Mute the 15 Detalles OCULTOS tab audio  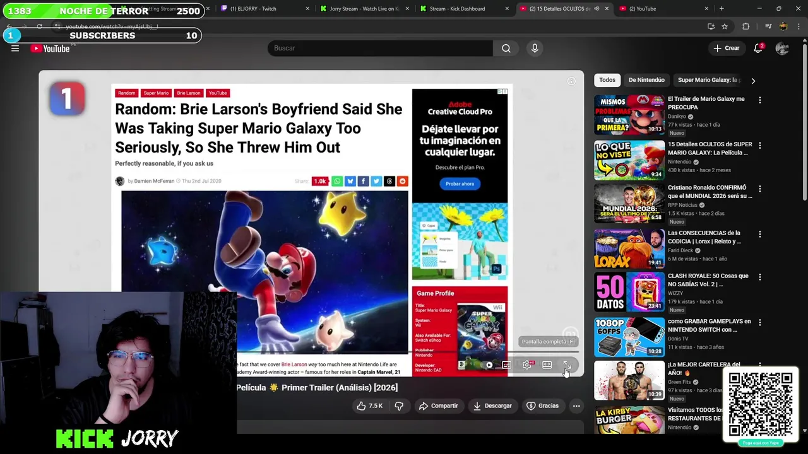597,9
